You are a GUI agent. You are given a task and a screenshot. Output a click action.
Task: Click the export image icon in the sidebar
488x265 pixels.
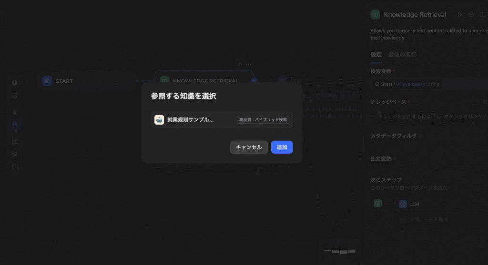(x=15, y=141)
